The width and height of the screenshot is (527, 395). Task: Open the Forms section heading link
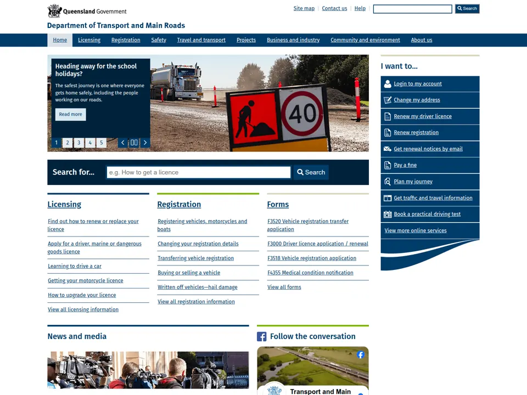[278, 205]
